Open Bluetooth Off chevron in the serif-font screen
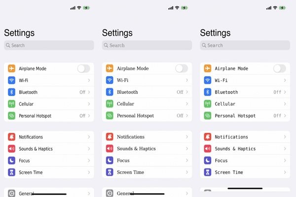This screenshot has width=296, height=197. (187, 92)
